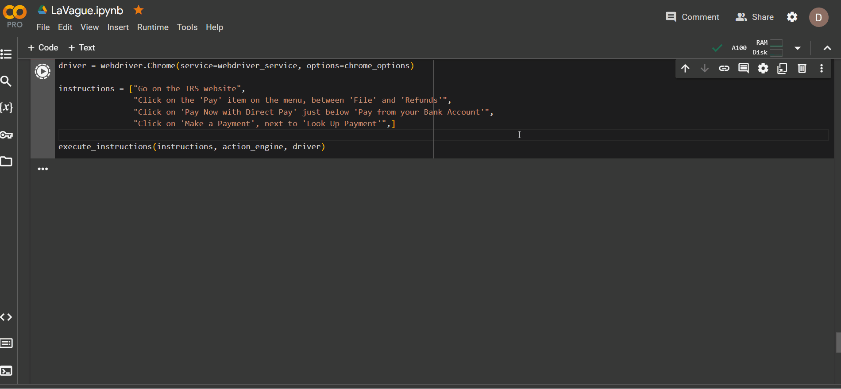841x389 pixels.
Task: Open the Edit menu
Action: pos(65,27)
